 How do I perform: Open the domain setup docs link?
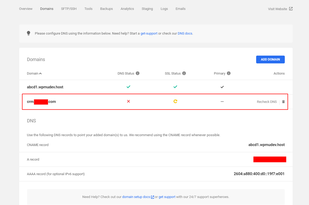136,197
